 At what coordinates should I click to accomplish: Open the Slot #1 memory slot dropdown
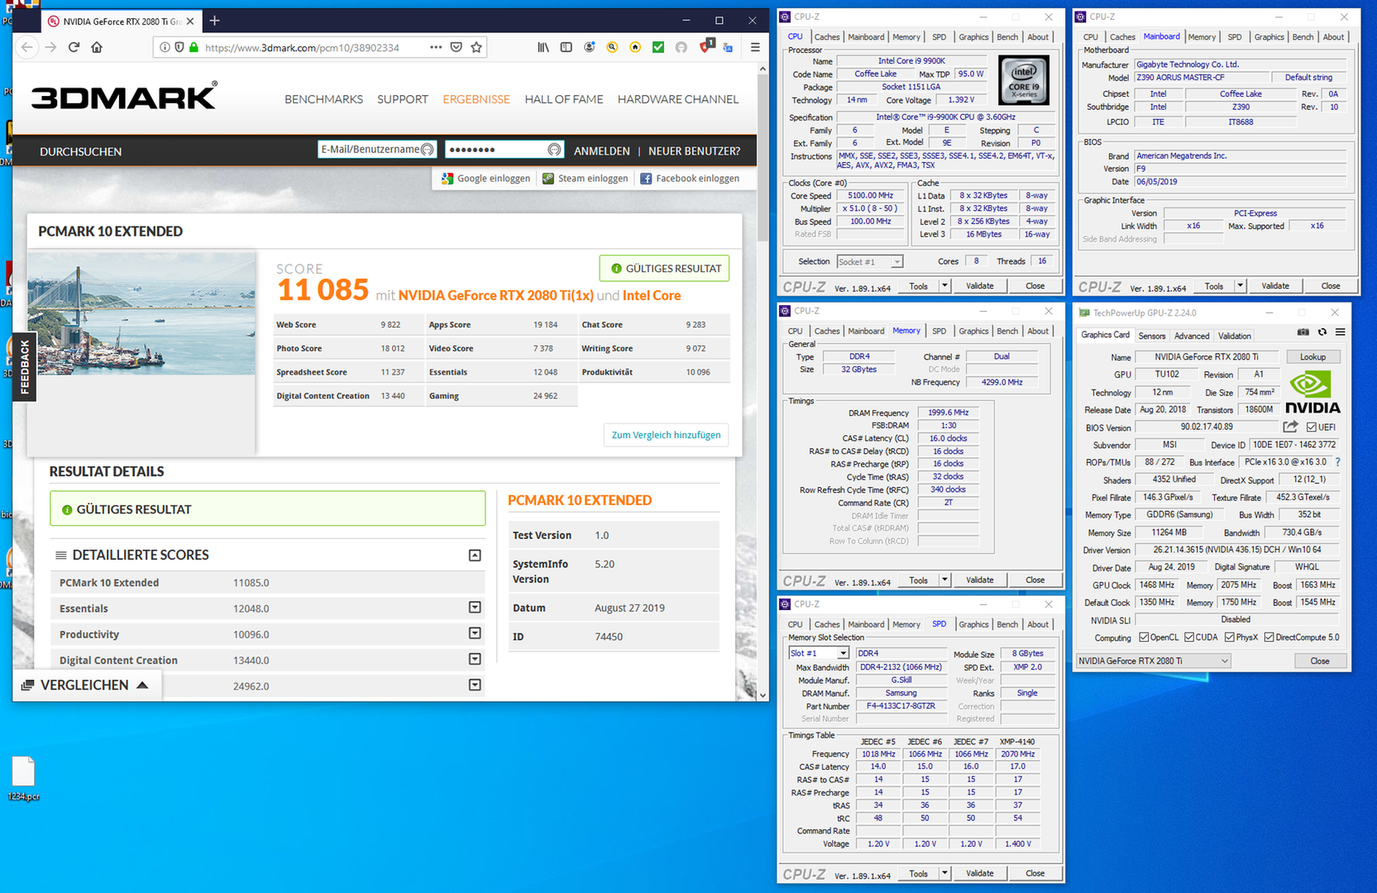[x=819, y=653]
